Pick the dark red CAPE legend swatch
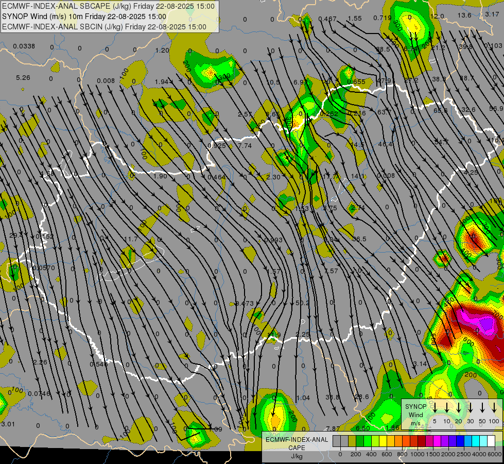 click(422, 441)
